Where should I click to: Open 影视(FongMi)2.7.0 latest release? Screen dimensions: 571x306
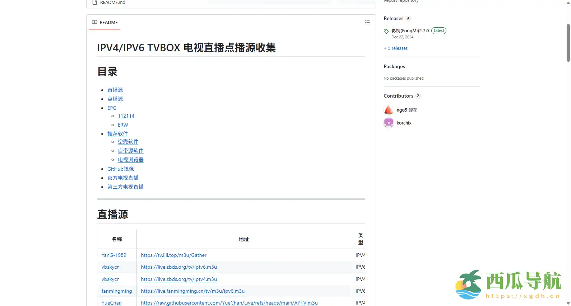tap(410, 31)
